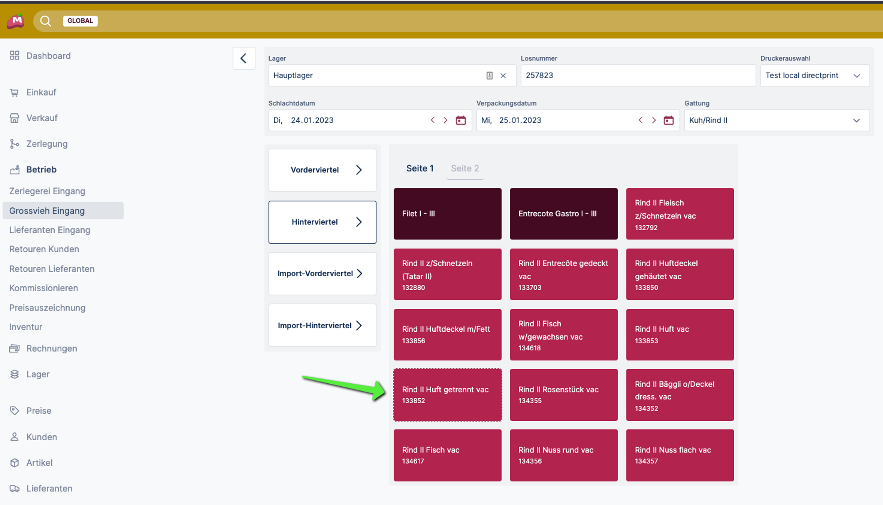Click the GLOBAL badge in header
Screen dimensions: 883x505
tap(80, 21)
